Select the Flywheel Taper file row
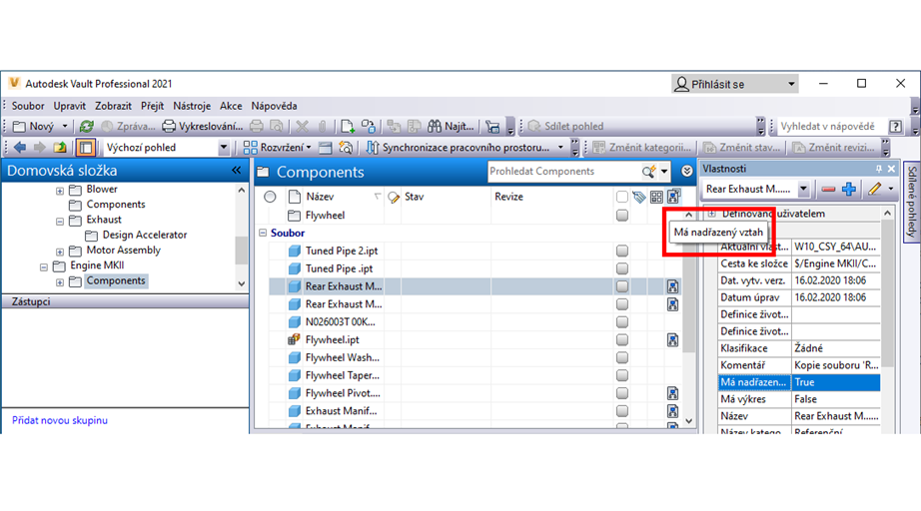Screen dimensions: 921x511 pyautogui.click(x=475, y=375)
